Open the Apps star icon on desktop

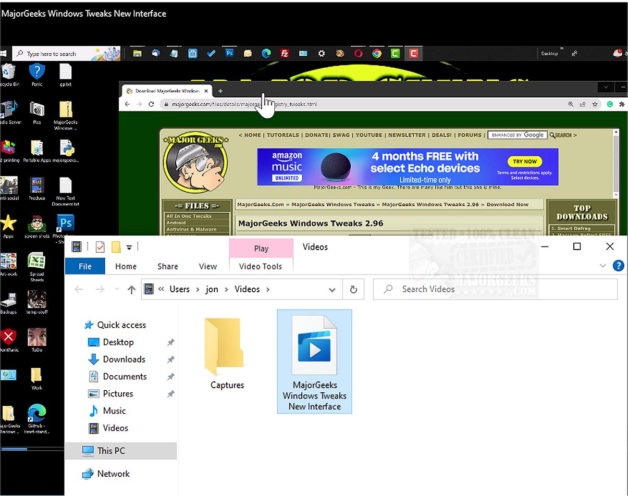(x=8, y=227)
